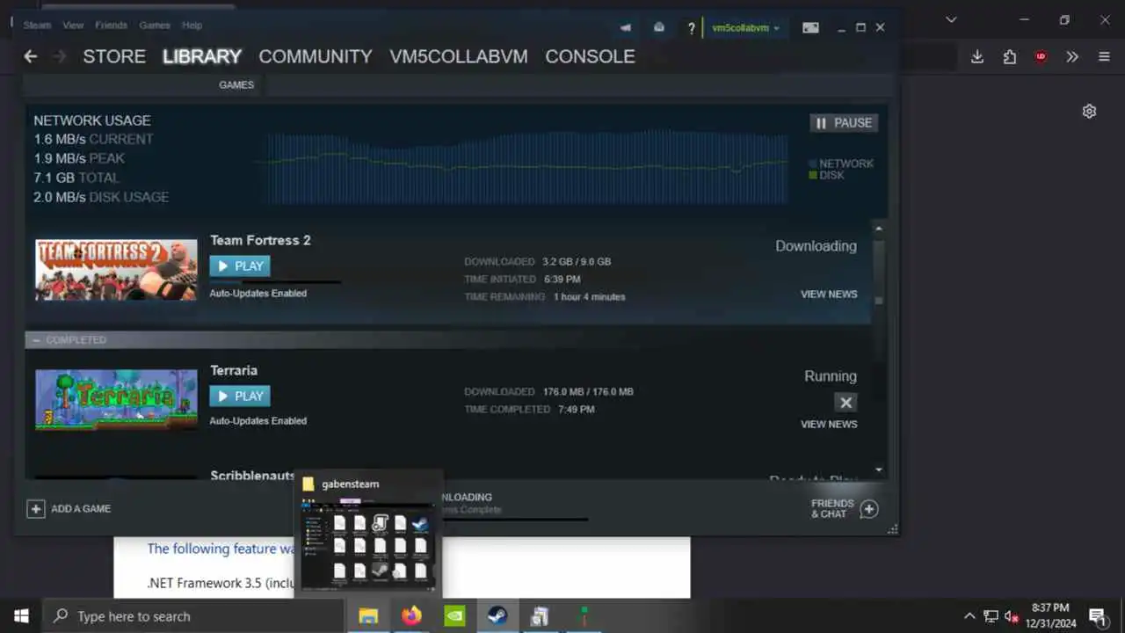This screenshot has height=633, width=1125.
Task: Click the Running status for Terraria
Action: 830,376
